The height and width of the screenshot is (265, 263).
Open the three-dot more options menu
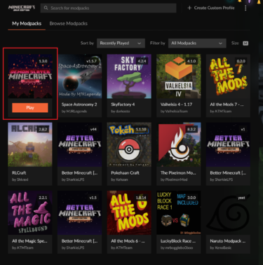tap(245, 8)
